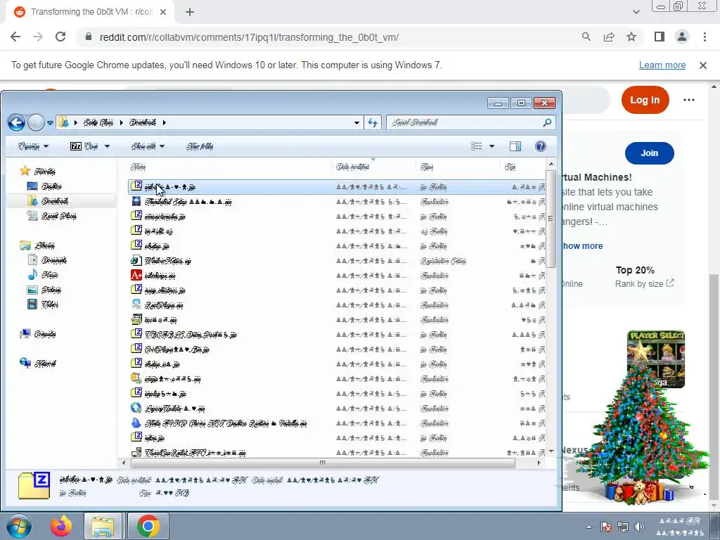
Task: Click the Learn more link in infobar
Action: click(x=662, y=65)
